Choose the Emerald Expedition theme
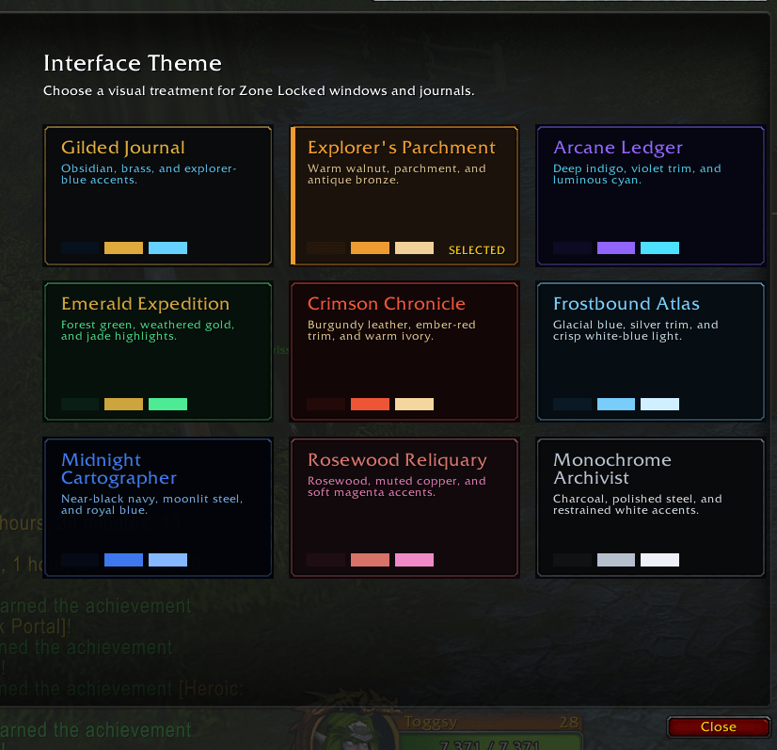The height and width of the screenshot is (750, 777). click(x=158, y=351)
